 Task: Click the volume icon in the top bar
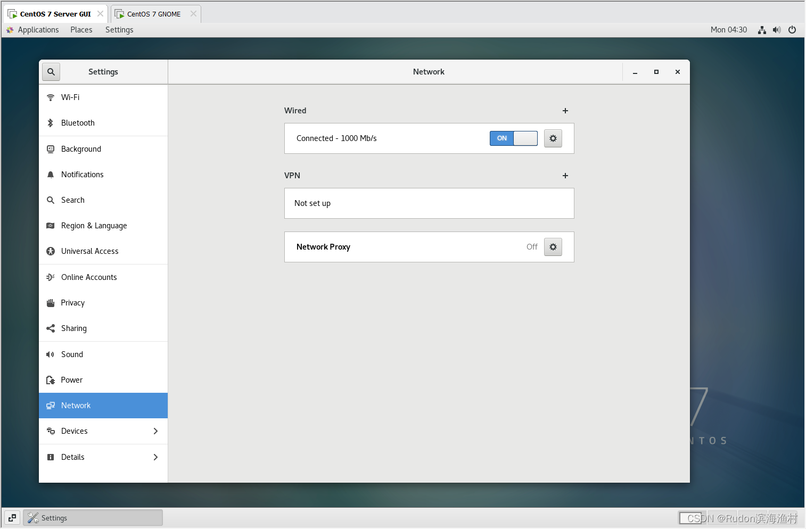pos(777,30)
